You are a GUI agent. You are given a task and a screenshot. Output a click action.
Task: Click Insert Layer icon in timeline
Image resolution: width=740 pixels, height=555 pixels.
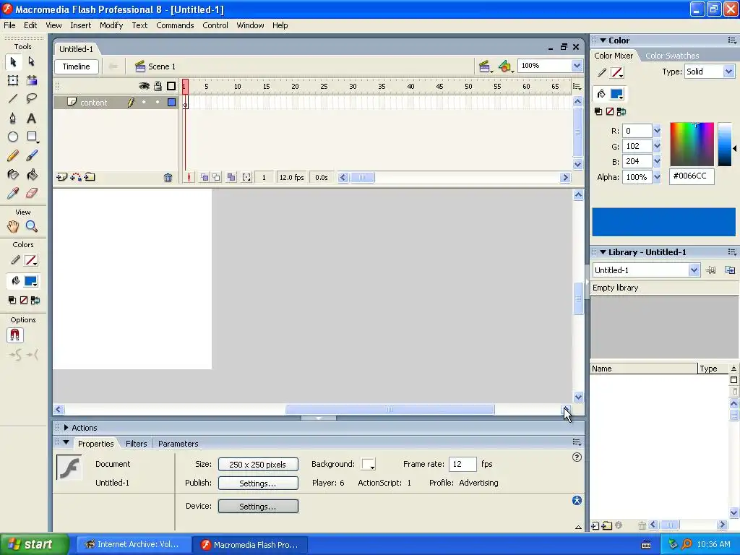click(62, 178)
